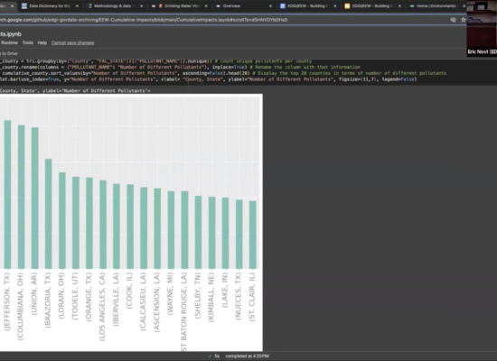The image size is (497, 361).
Task: Close the Drinking Water tab
Action: [x=206, y=6]
